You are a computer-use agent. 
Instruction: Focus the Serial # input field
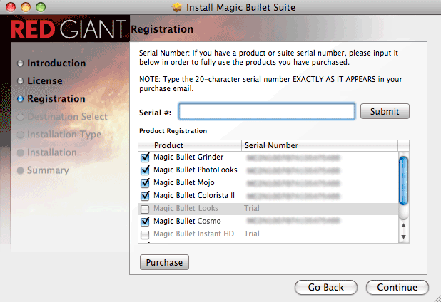coord(267,111)
